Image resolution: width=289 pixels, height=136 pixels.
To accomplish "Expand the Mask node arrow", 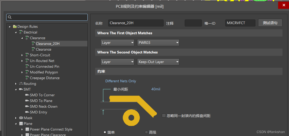I will tap(16, 118).
